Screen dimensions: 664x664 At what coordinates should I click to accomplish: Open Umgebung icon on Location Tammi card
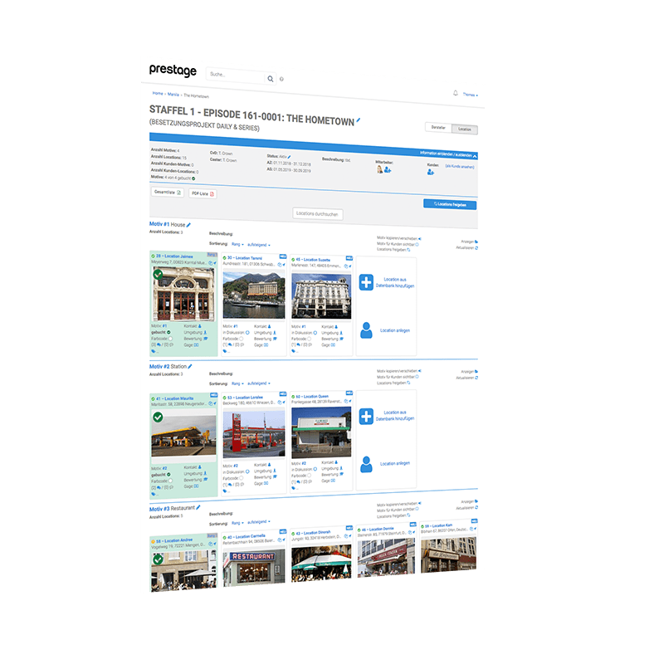(x=275, y=333)
